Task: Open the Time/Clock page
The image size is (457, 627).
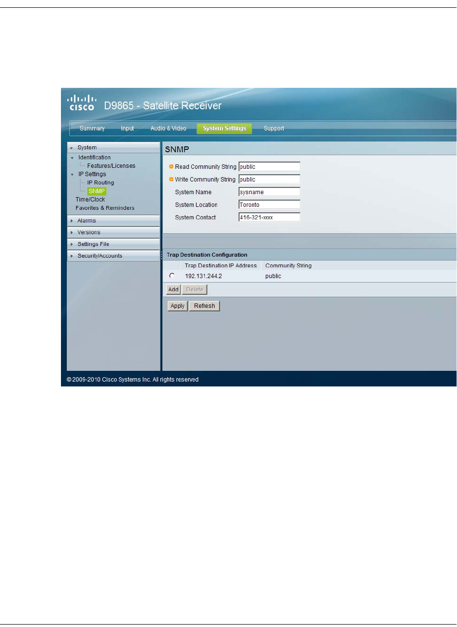Action: pos(90,199)
